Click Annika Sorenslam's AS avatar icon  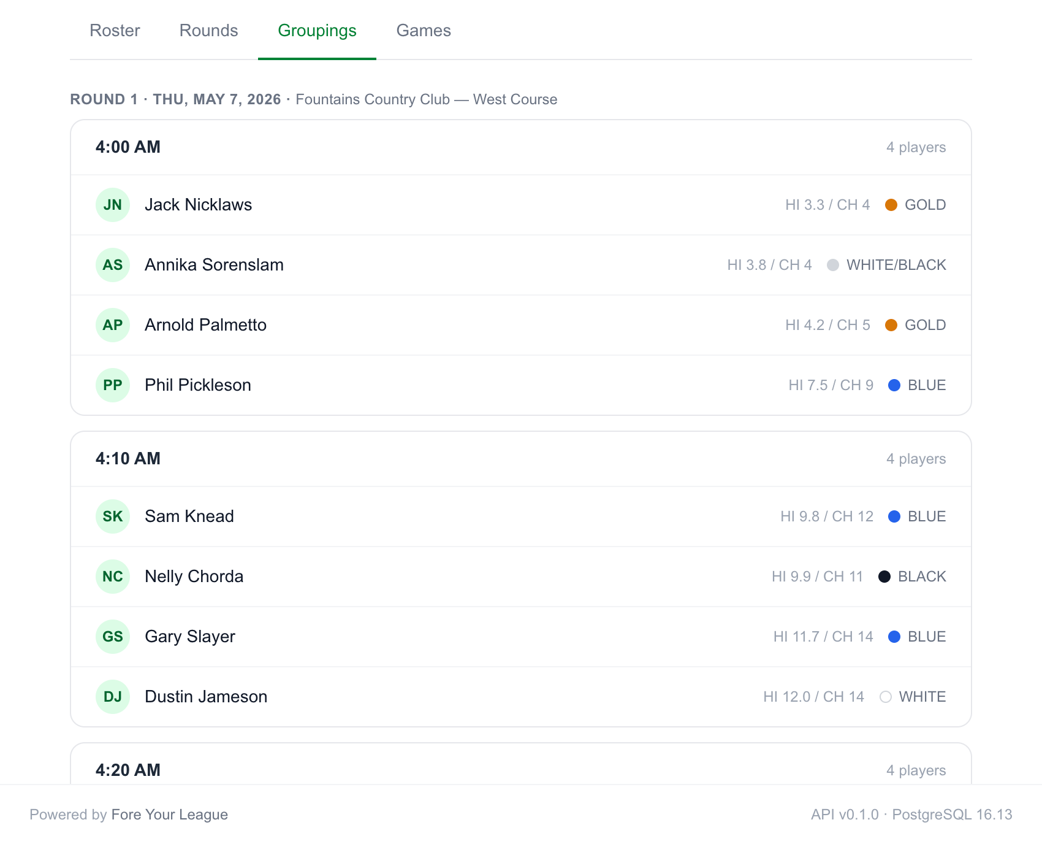point(113,265)
